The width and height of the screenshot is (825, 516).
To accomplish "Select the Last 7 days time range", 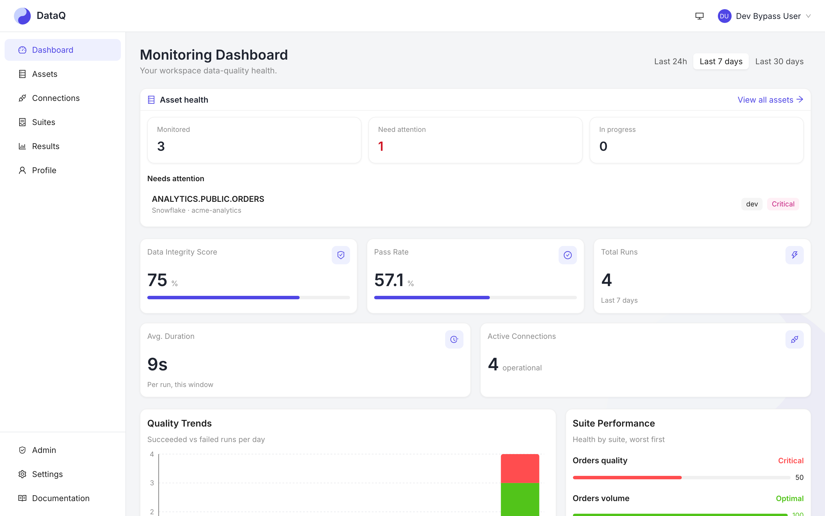I will click(x=721, y=61).
